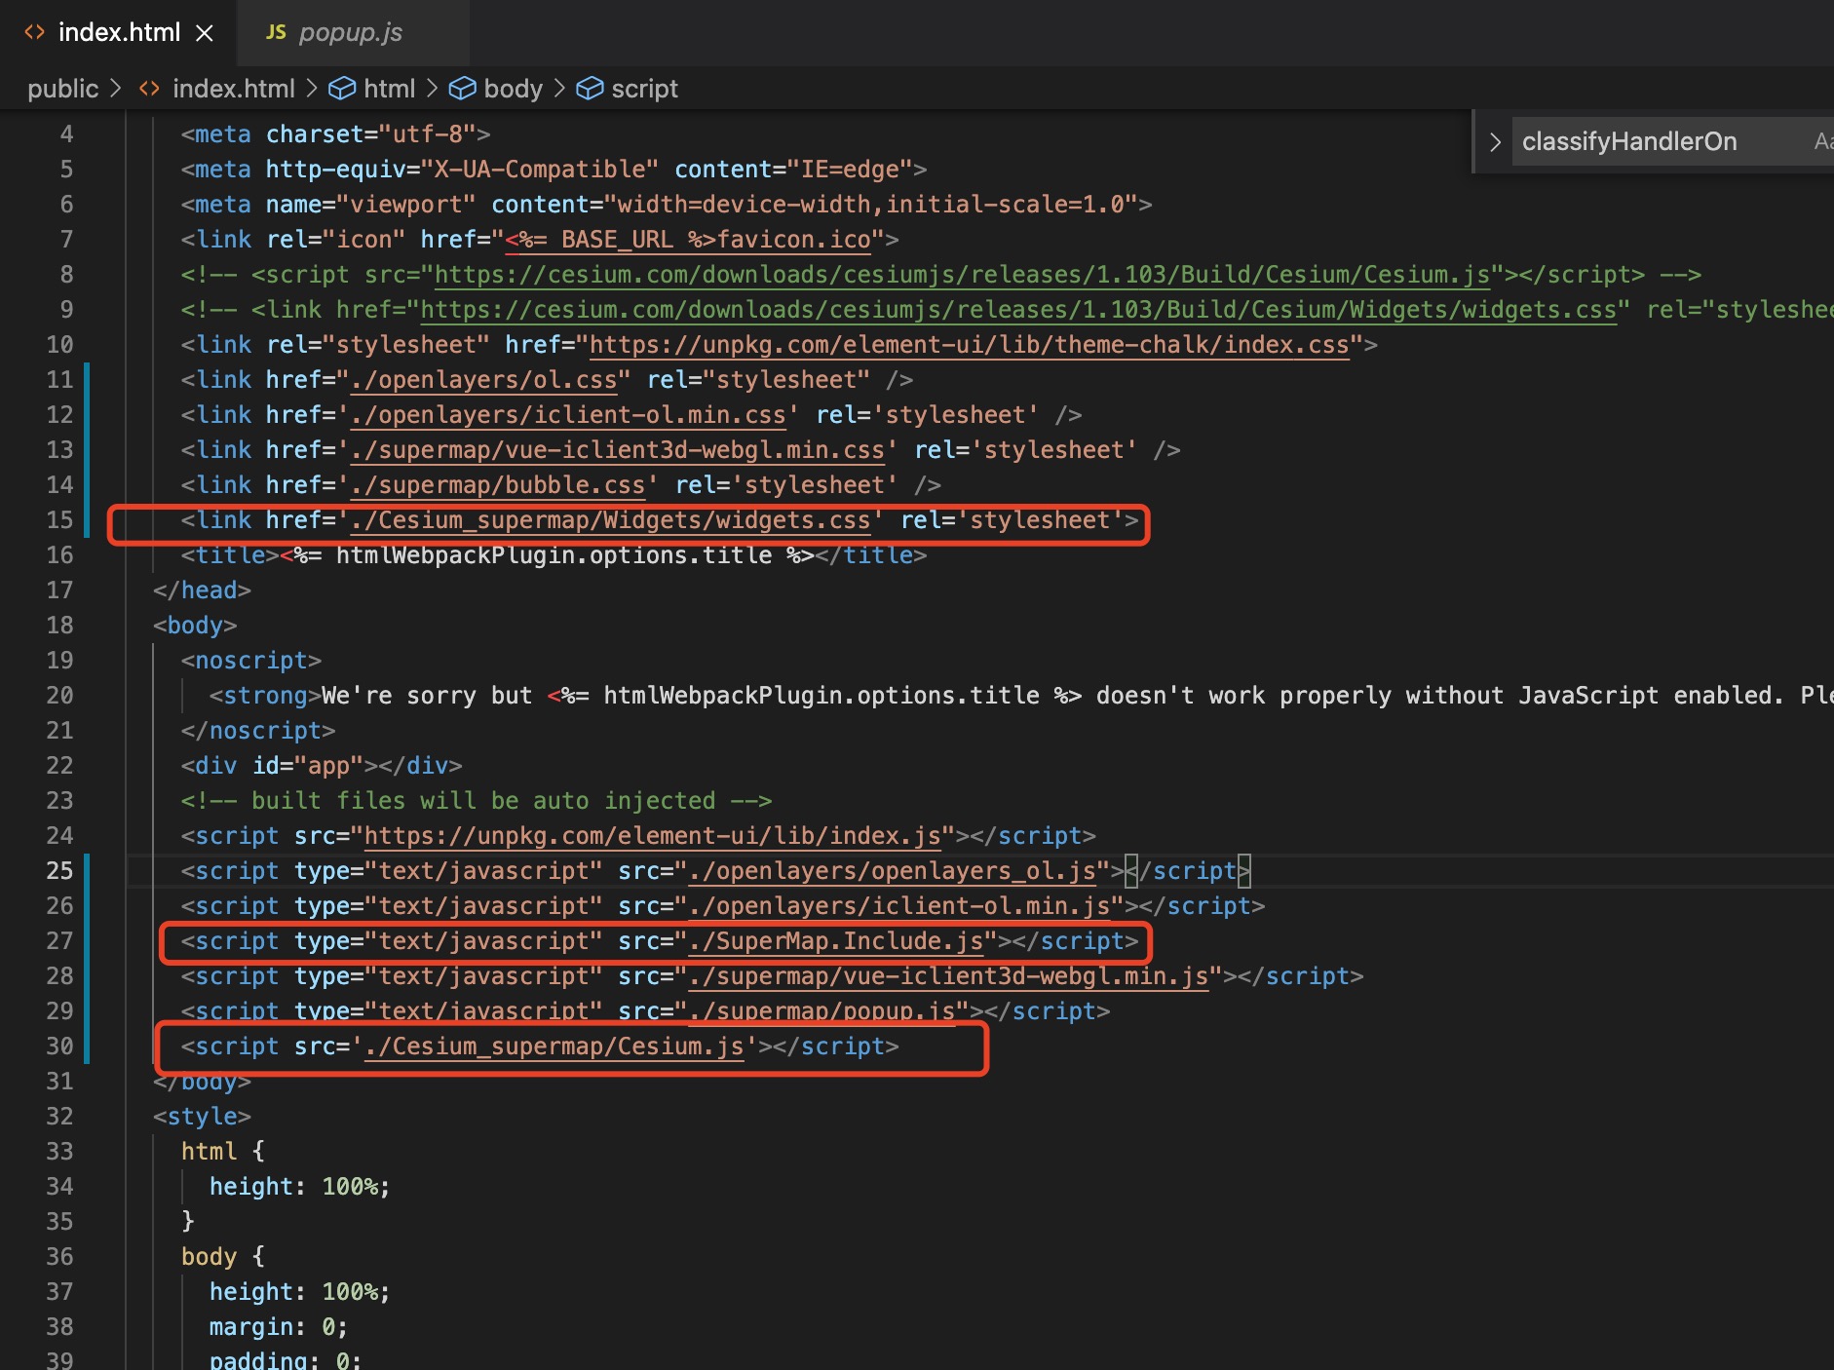Follow the vue-iclient3d-webgl.min.js script link
Image resolution: width=1834 pixels, height=1370 pixels.
point(948,976)
